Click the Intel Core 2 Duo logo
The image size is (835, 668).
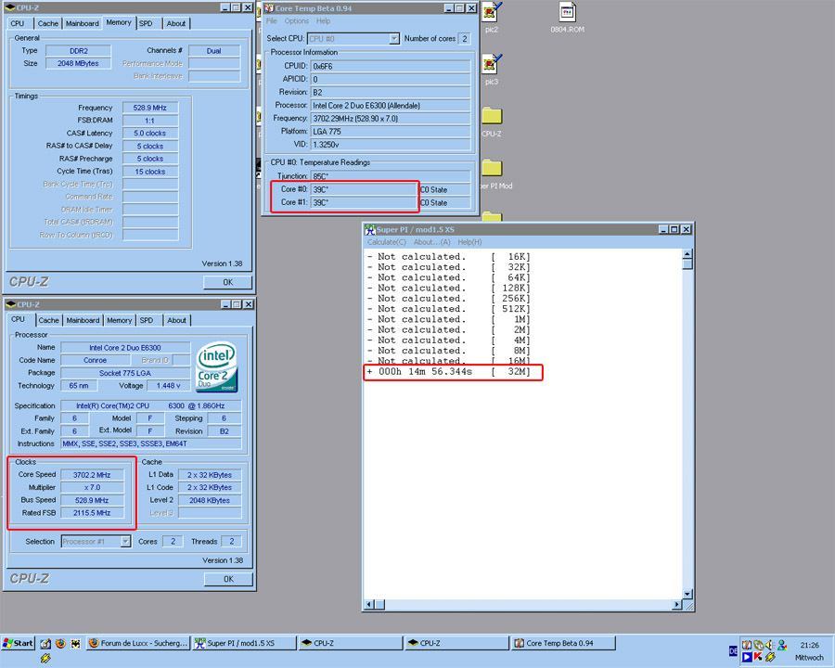(217, 367)
